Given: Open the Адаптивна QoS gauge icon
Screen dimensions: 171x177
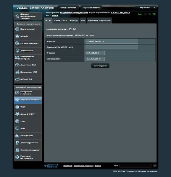Looking at the screenshot, I should coord(17,65).
